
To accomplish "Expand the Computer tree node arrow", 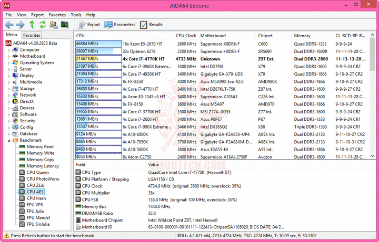I will (9, 50).
